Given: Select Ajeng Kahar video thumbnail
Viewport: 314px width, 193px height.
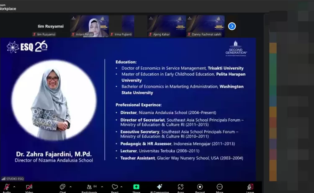Looking at the screenshot, I should tap(167, 26).
